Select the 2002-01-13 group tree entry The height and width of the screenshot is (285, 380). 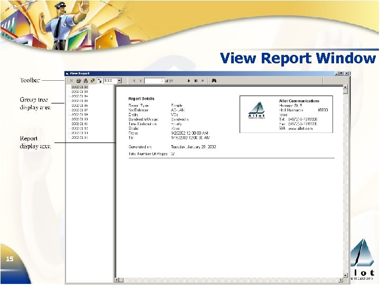click(x=80, y=133)
